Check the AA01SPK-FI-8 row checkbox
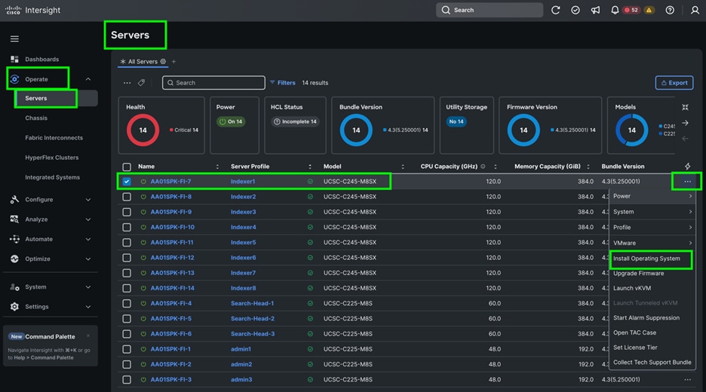The height and width of the screenshot is (392, 706). [127, 197]
